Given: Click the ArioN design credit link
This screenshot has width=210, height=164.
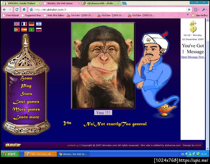Looking at the screenshot, I should point(198,145).
